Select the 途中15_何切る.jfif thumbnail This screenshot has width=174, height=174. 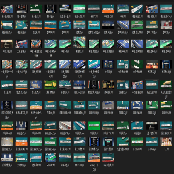94,25
